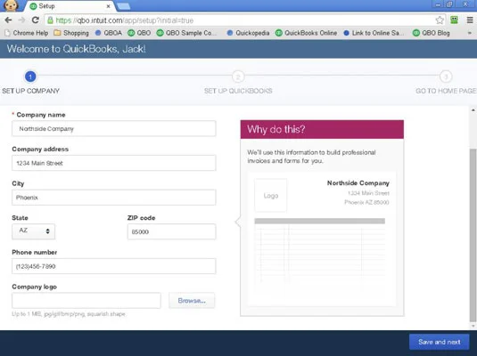Screen dimensions: 477x356
Task: Click the Company name field
Action: (x=114, y=128)
